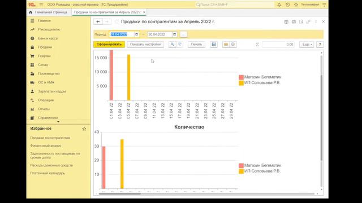The width and height of the screenshot is (362, 203).
Task: Open Расходы денежных средств favorite
Action: [x=51, y=165]
